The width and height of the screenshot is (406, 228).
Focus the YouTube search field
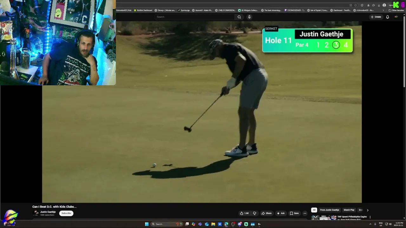[x=194, y=17]
